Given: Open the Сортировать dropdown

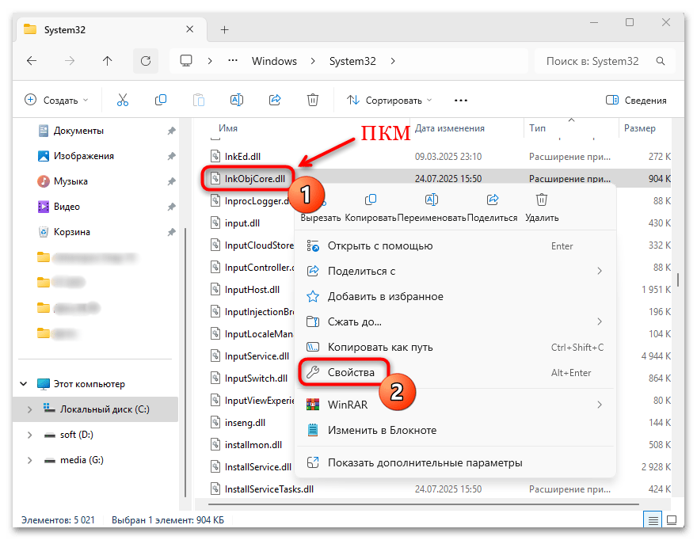Looking at the screenshot, I should pyautogui.click(x=390, y=101).
